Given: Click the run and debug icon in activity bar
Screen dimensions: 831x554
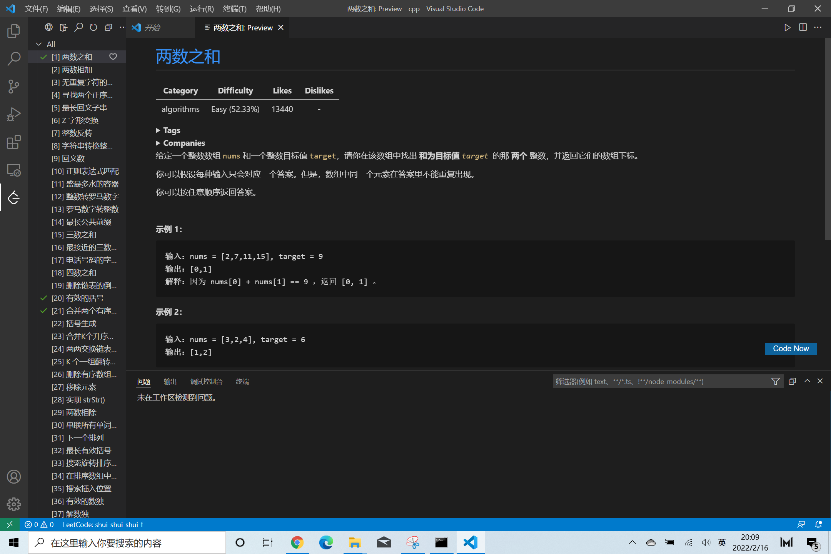Looking at the screenshot, I should click(x=13, y=114).
